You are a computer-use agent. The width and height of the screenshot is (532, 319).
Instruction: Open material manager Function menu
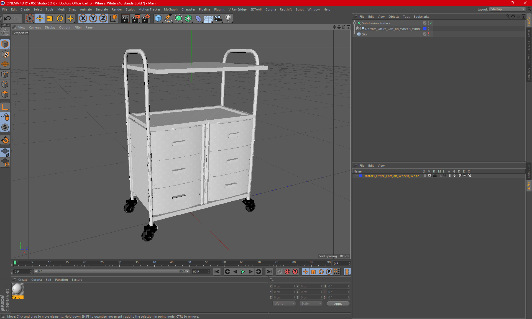pos(61,280)
